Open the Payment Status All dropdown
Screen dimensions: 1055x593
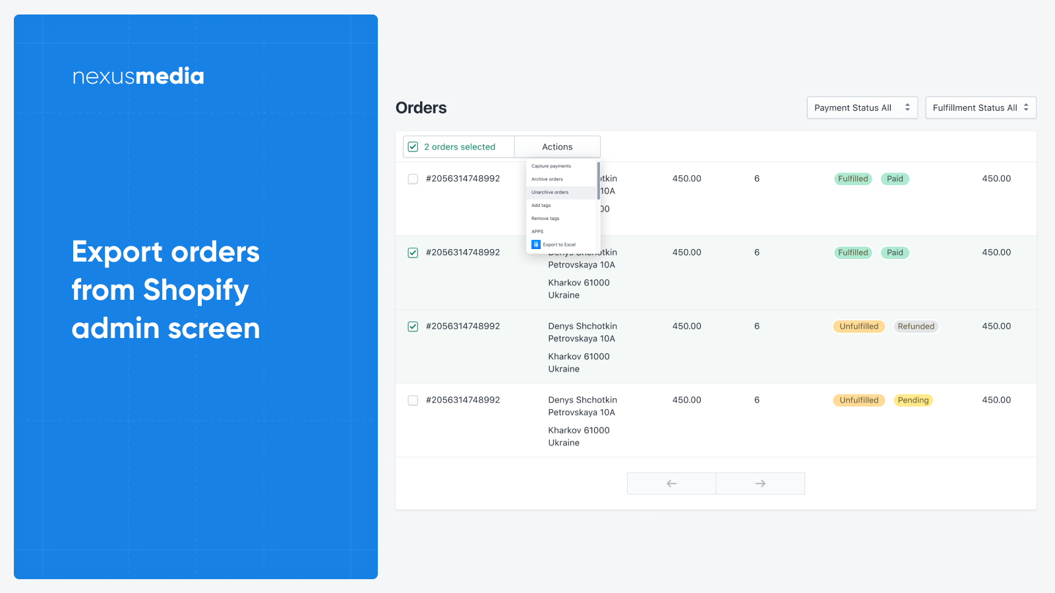pyautogui.click(x=862, y=107)
